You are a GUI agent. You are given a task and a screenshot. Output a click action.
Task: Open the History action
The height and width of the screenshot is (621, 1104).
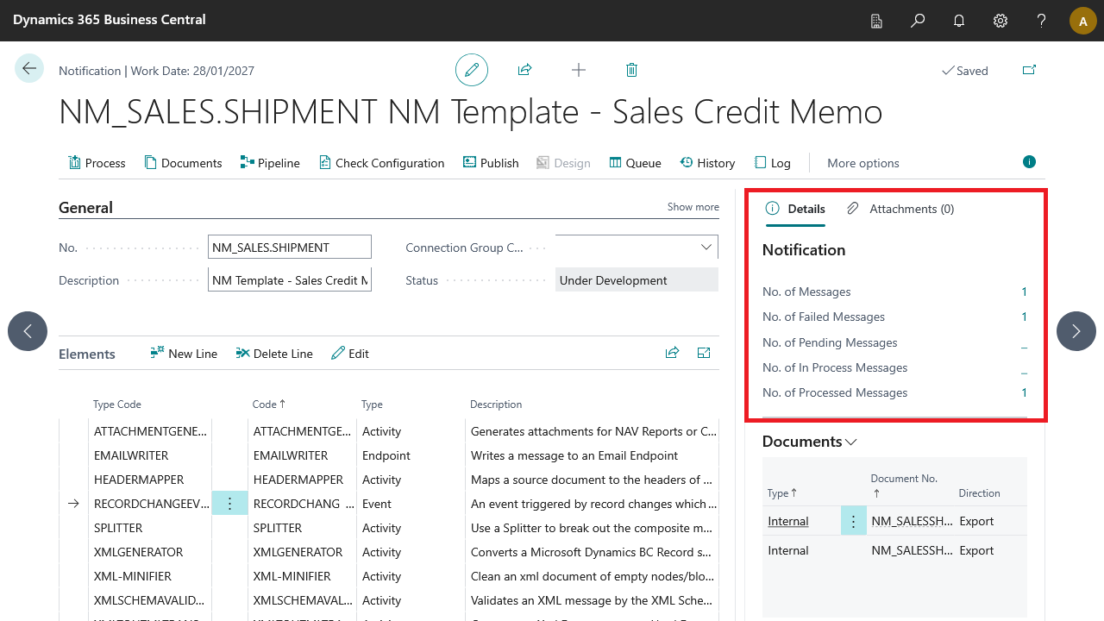pyautogui.click(x=707, y=163)
